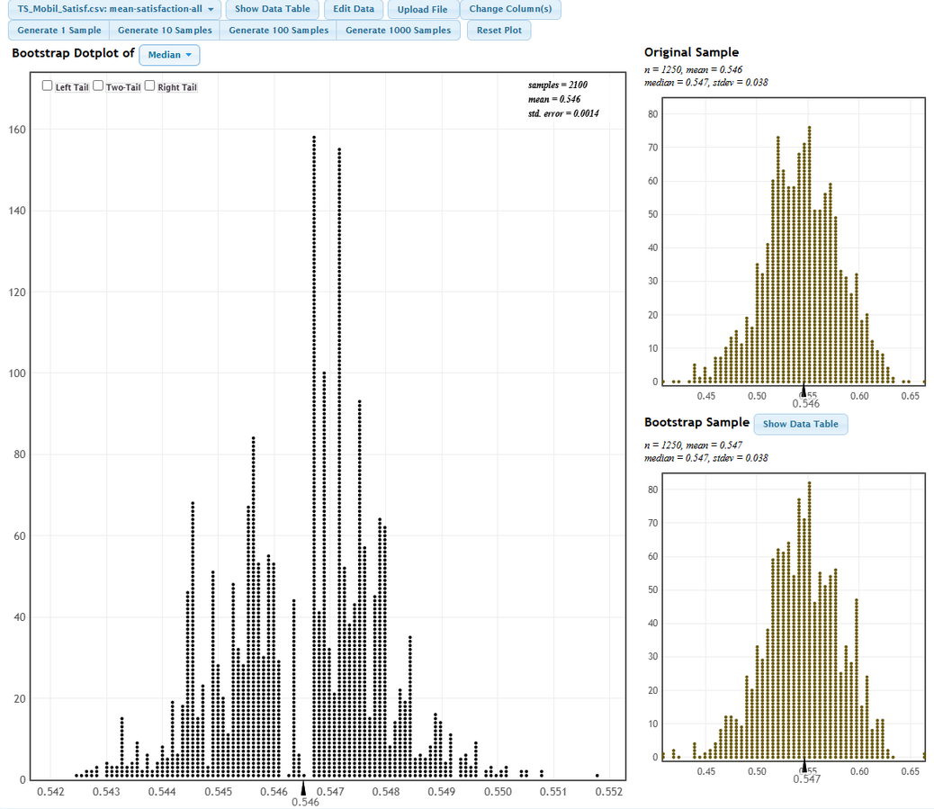Click the mean triangle marker on bootstrap dotplot axis
Image resolution: width=934 pixels, height=809 pixels.
point(304,789)
